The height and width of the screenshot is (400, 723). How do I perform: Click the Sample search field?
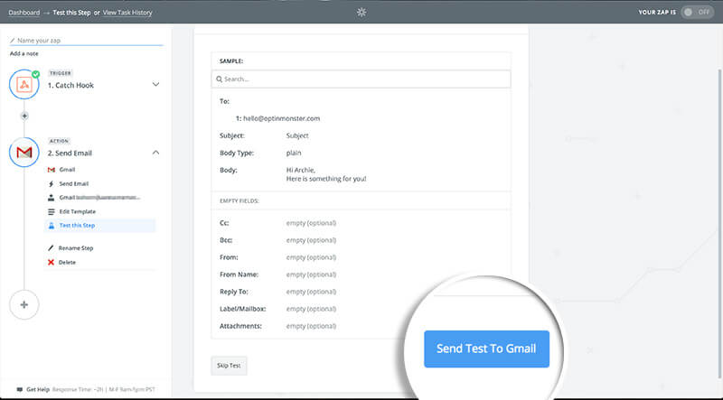click(x=361, y=79)
